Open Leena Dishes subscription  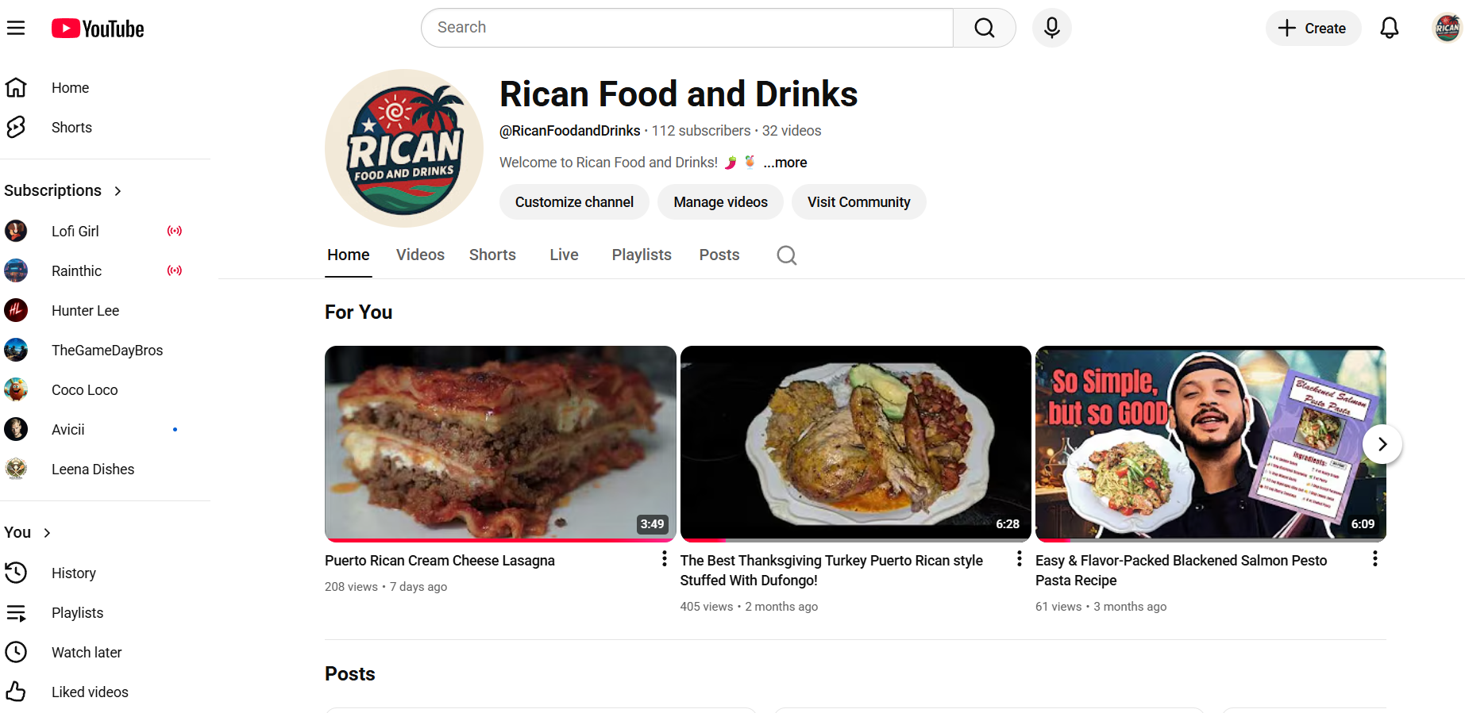(x=94, y=469)
